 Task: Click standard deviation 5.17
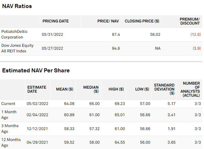click(171, 104)
